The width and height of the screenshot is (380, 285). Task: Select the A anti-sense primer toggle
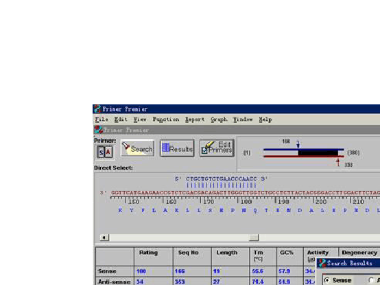(108, 152)
